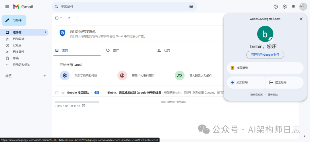
Task: Create a new label with plus icon
Action: coord(44,76)
